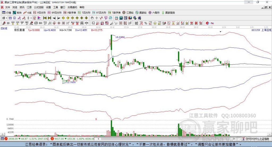Select the hand pan tool
Viewport: 272px width, 147px height.
point(92,18)
